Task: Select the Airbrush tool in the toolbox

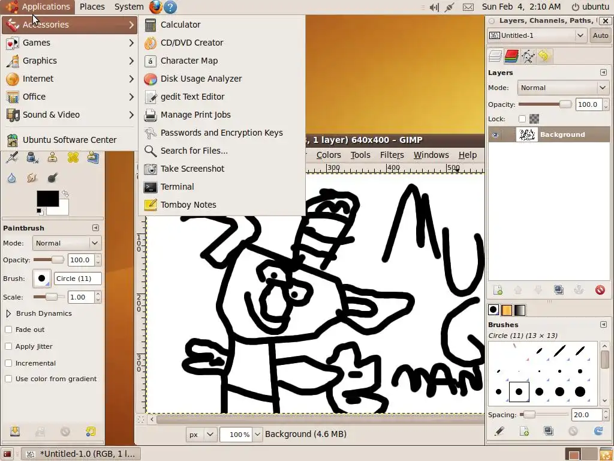Action: 12,158
